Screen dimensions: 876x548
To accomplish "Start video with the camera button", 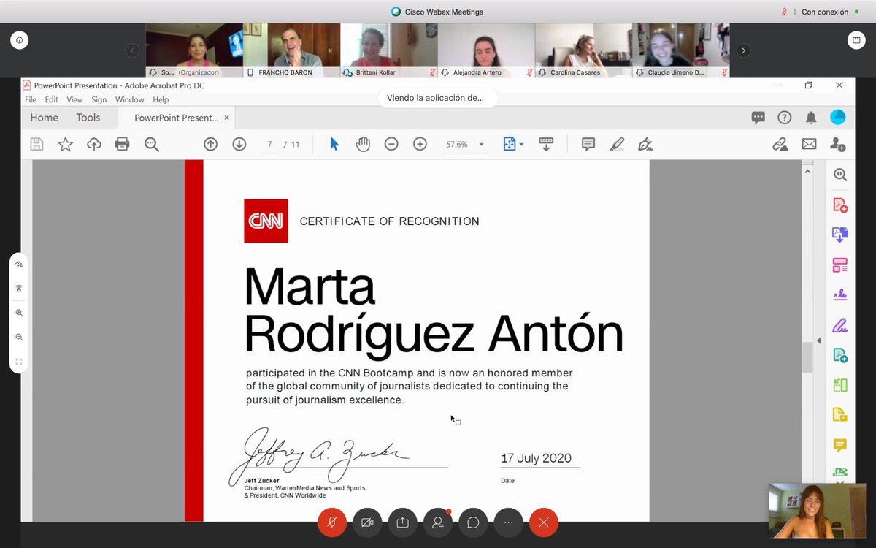I will pos(367,522).
